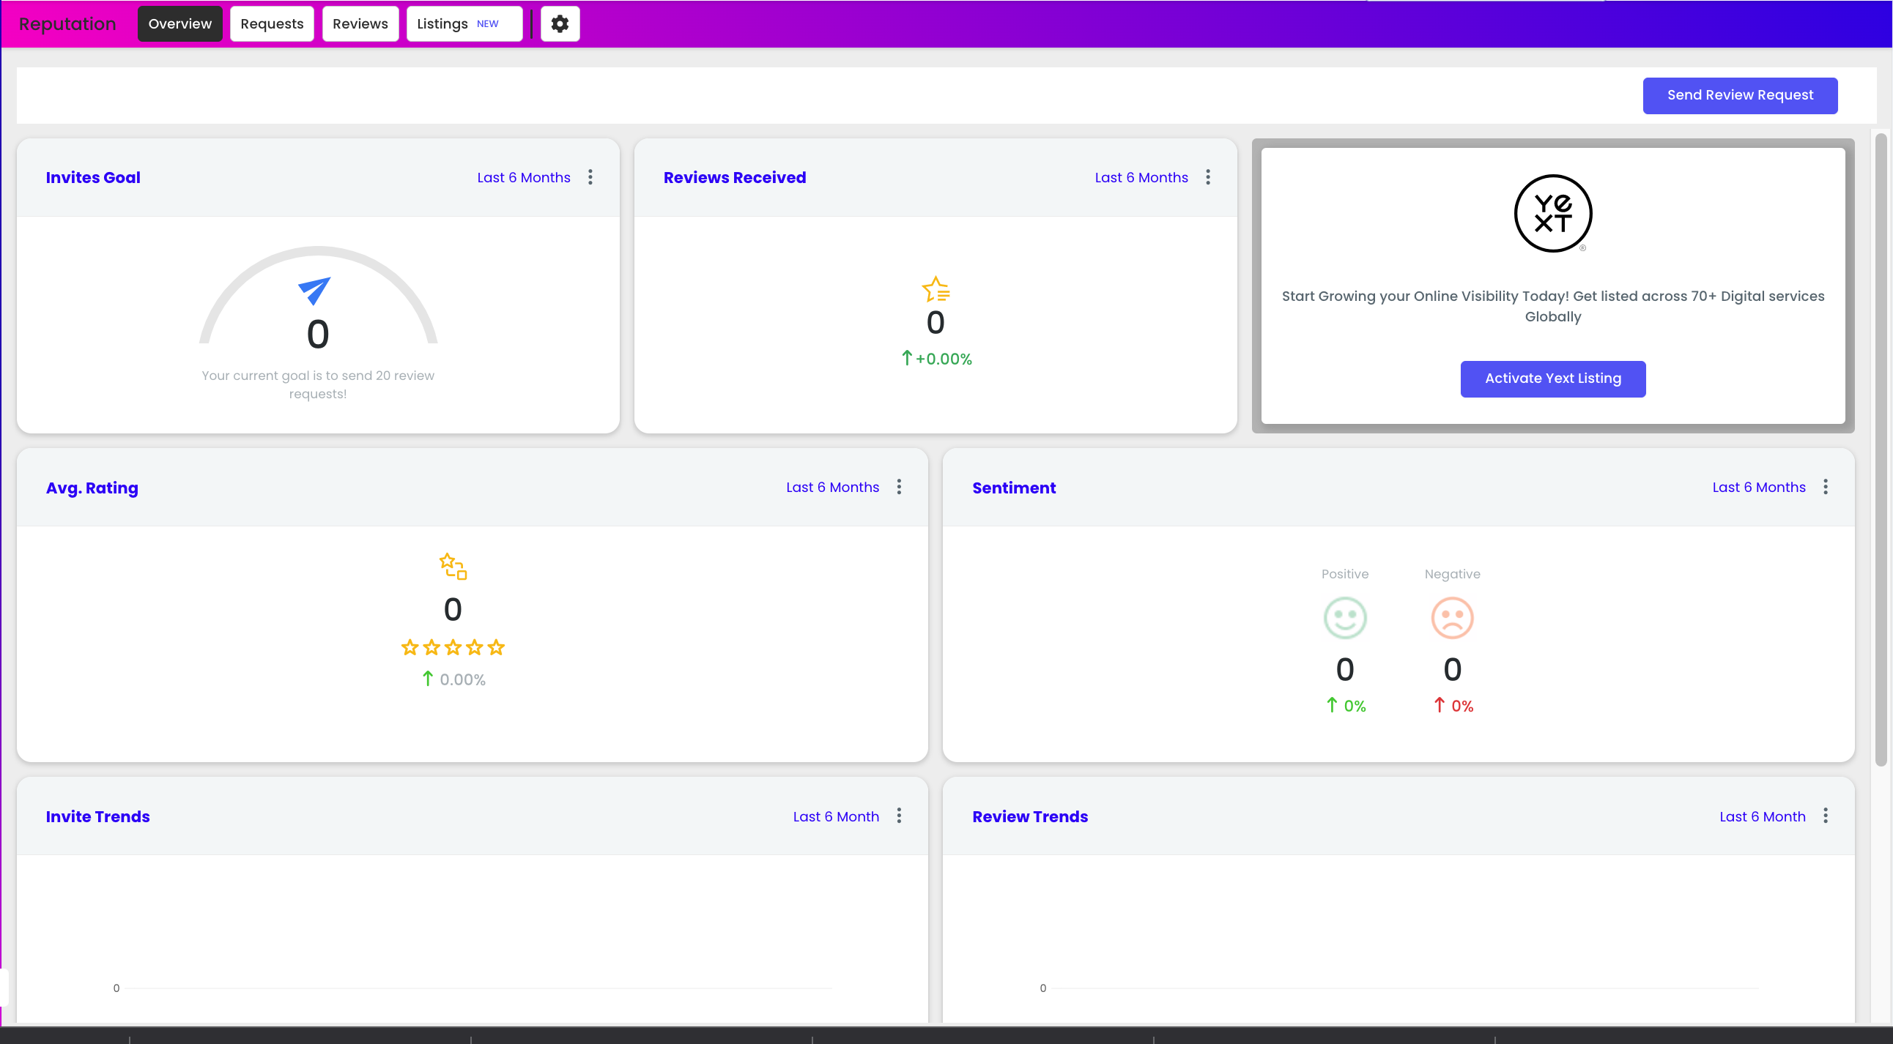Click the positive sentiment smiley icon
The image size is (1893, 1044).
(1345, 617)
